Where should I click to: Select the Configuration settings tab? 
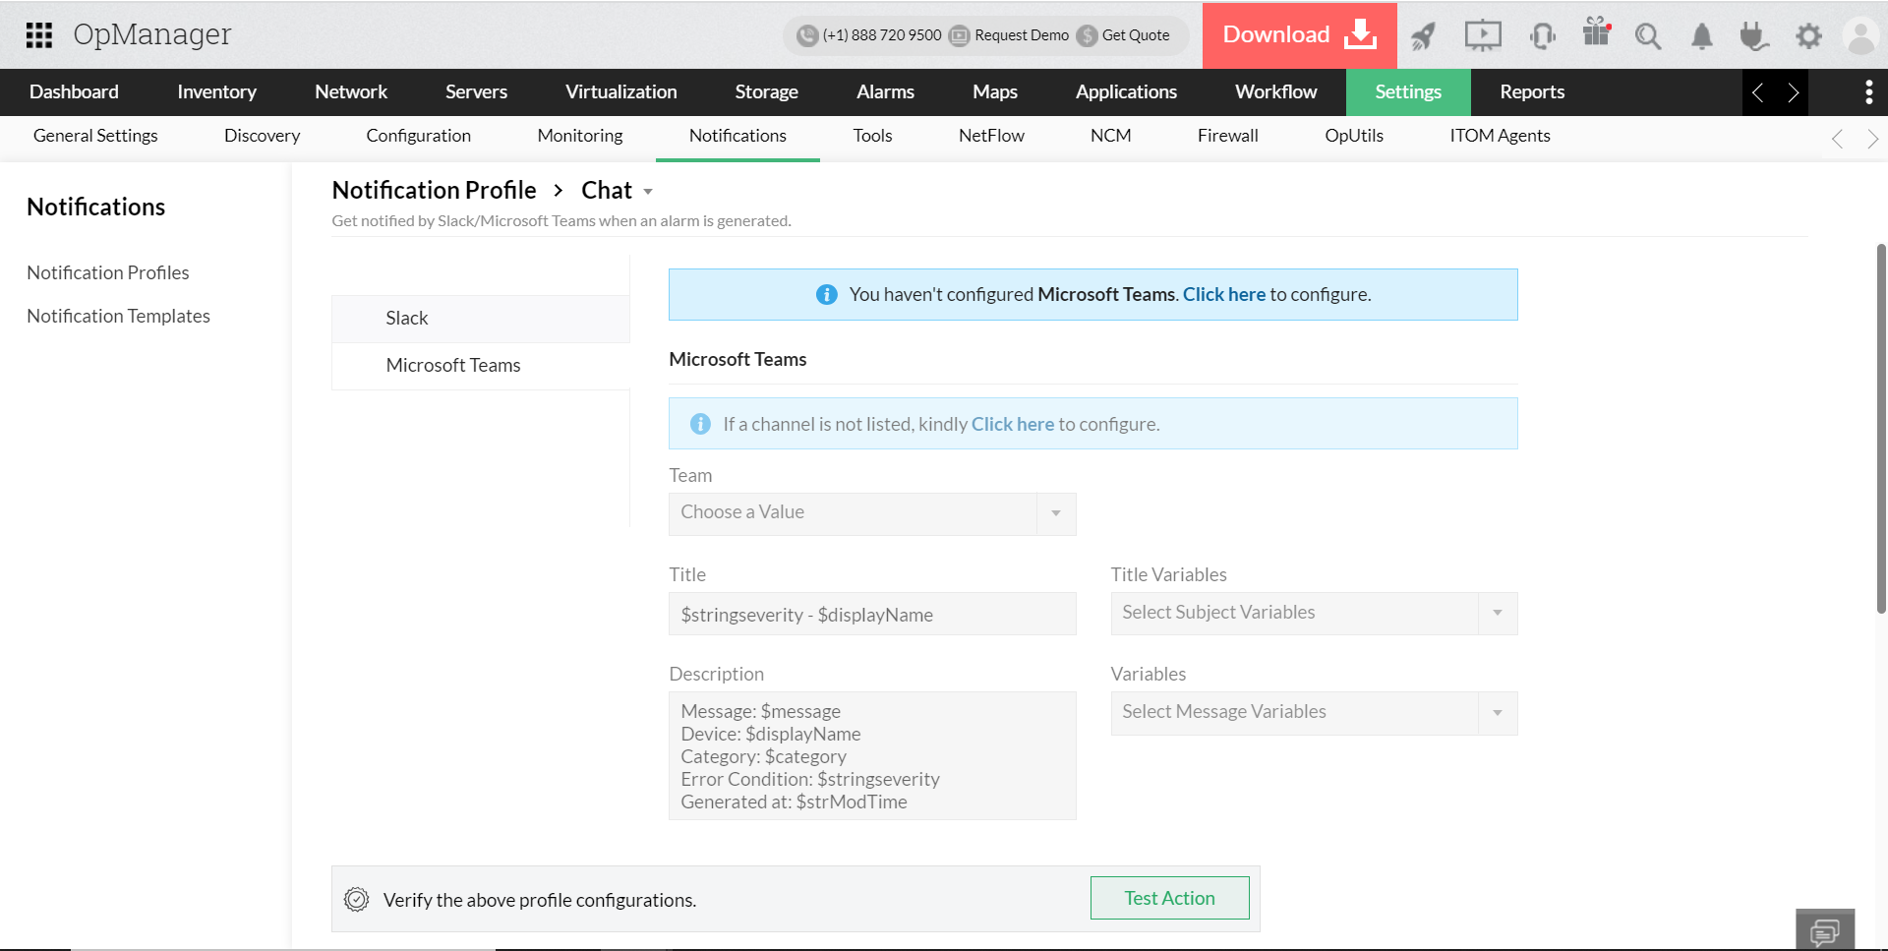click(418, 136)
